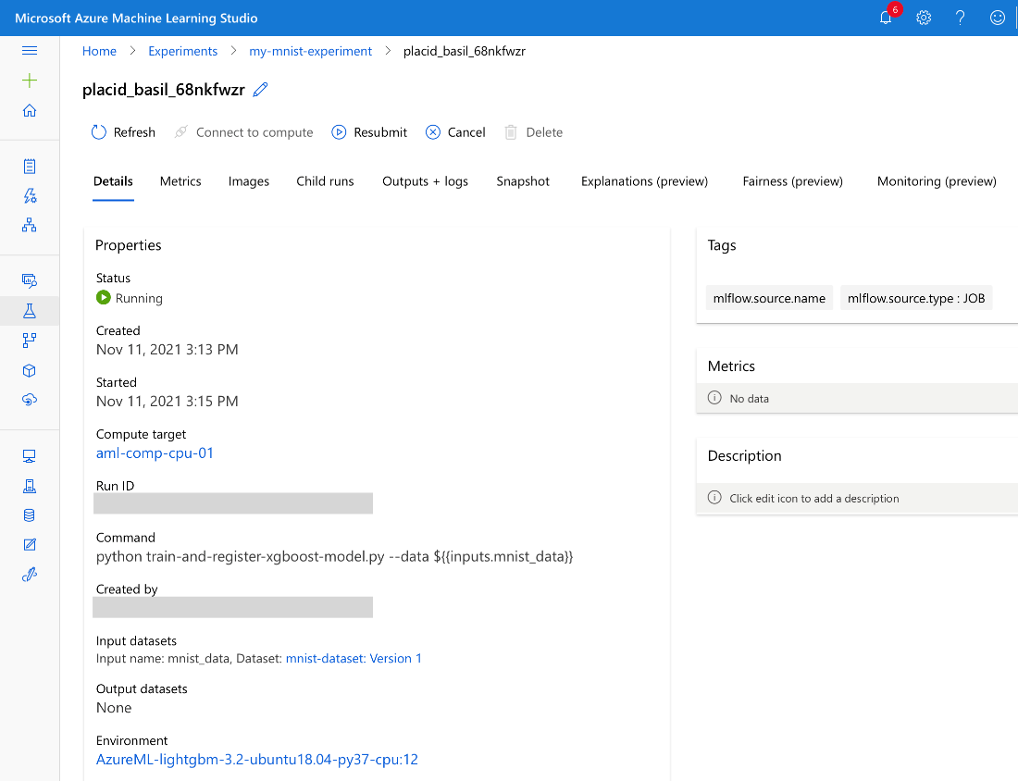The height and width of the screenshot is (781, 1018).
Task: Click the placid_basil_68nkfwzr breadcrumb text
Action: (465, 51)
